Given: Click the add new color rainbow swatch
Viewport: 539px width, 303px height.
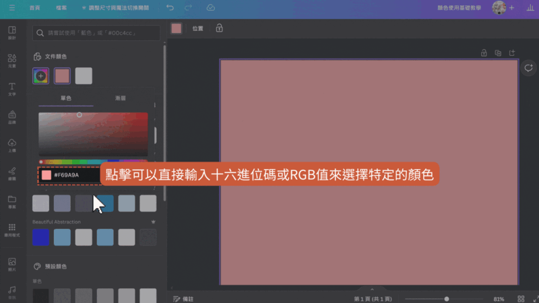Looking at the screenshot, I should click(41, 76).
